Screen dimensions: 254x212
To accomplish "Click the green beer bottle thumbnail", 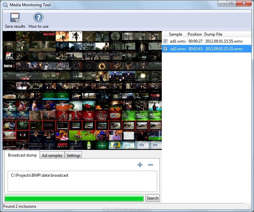I will (89, 145).
